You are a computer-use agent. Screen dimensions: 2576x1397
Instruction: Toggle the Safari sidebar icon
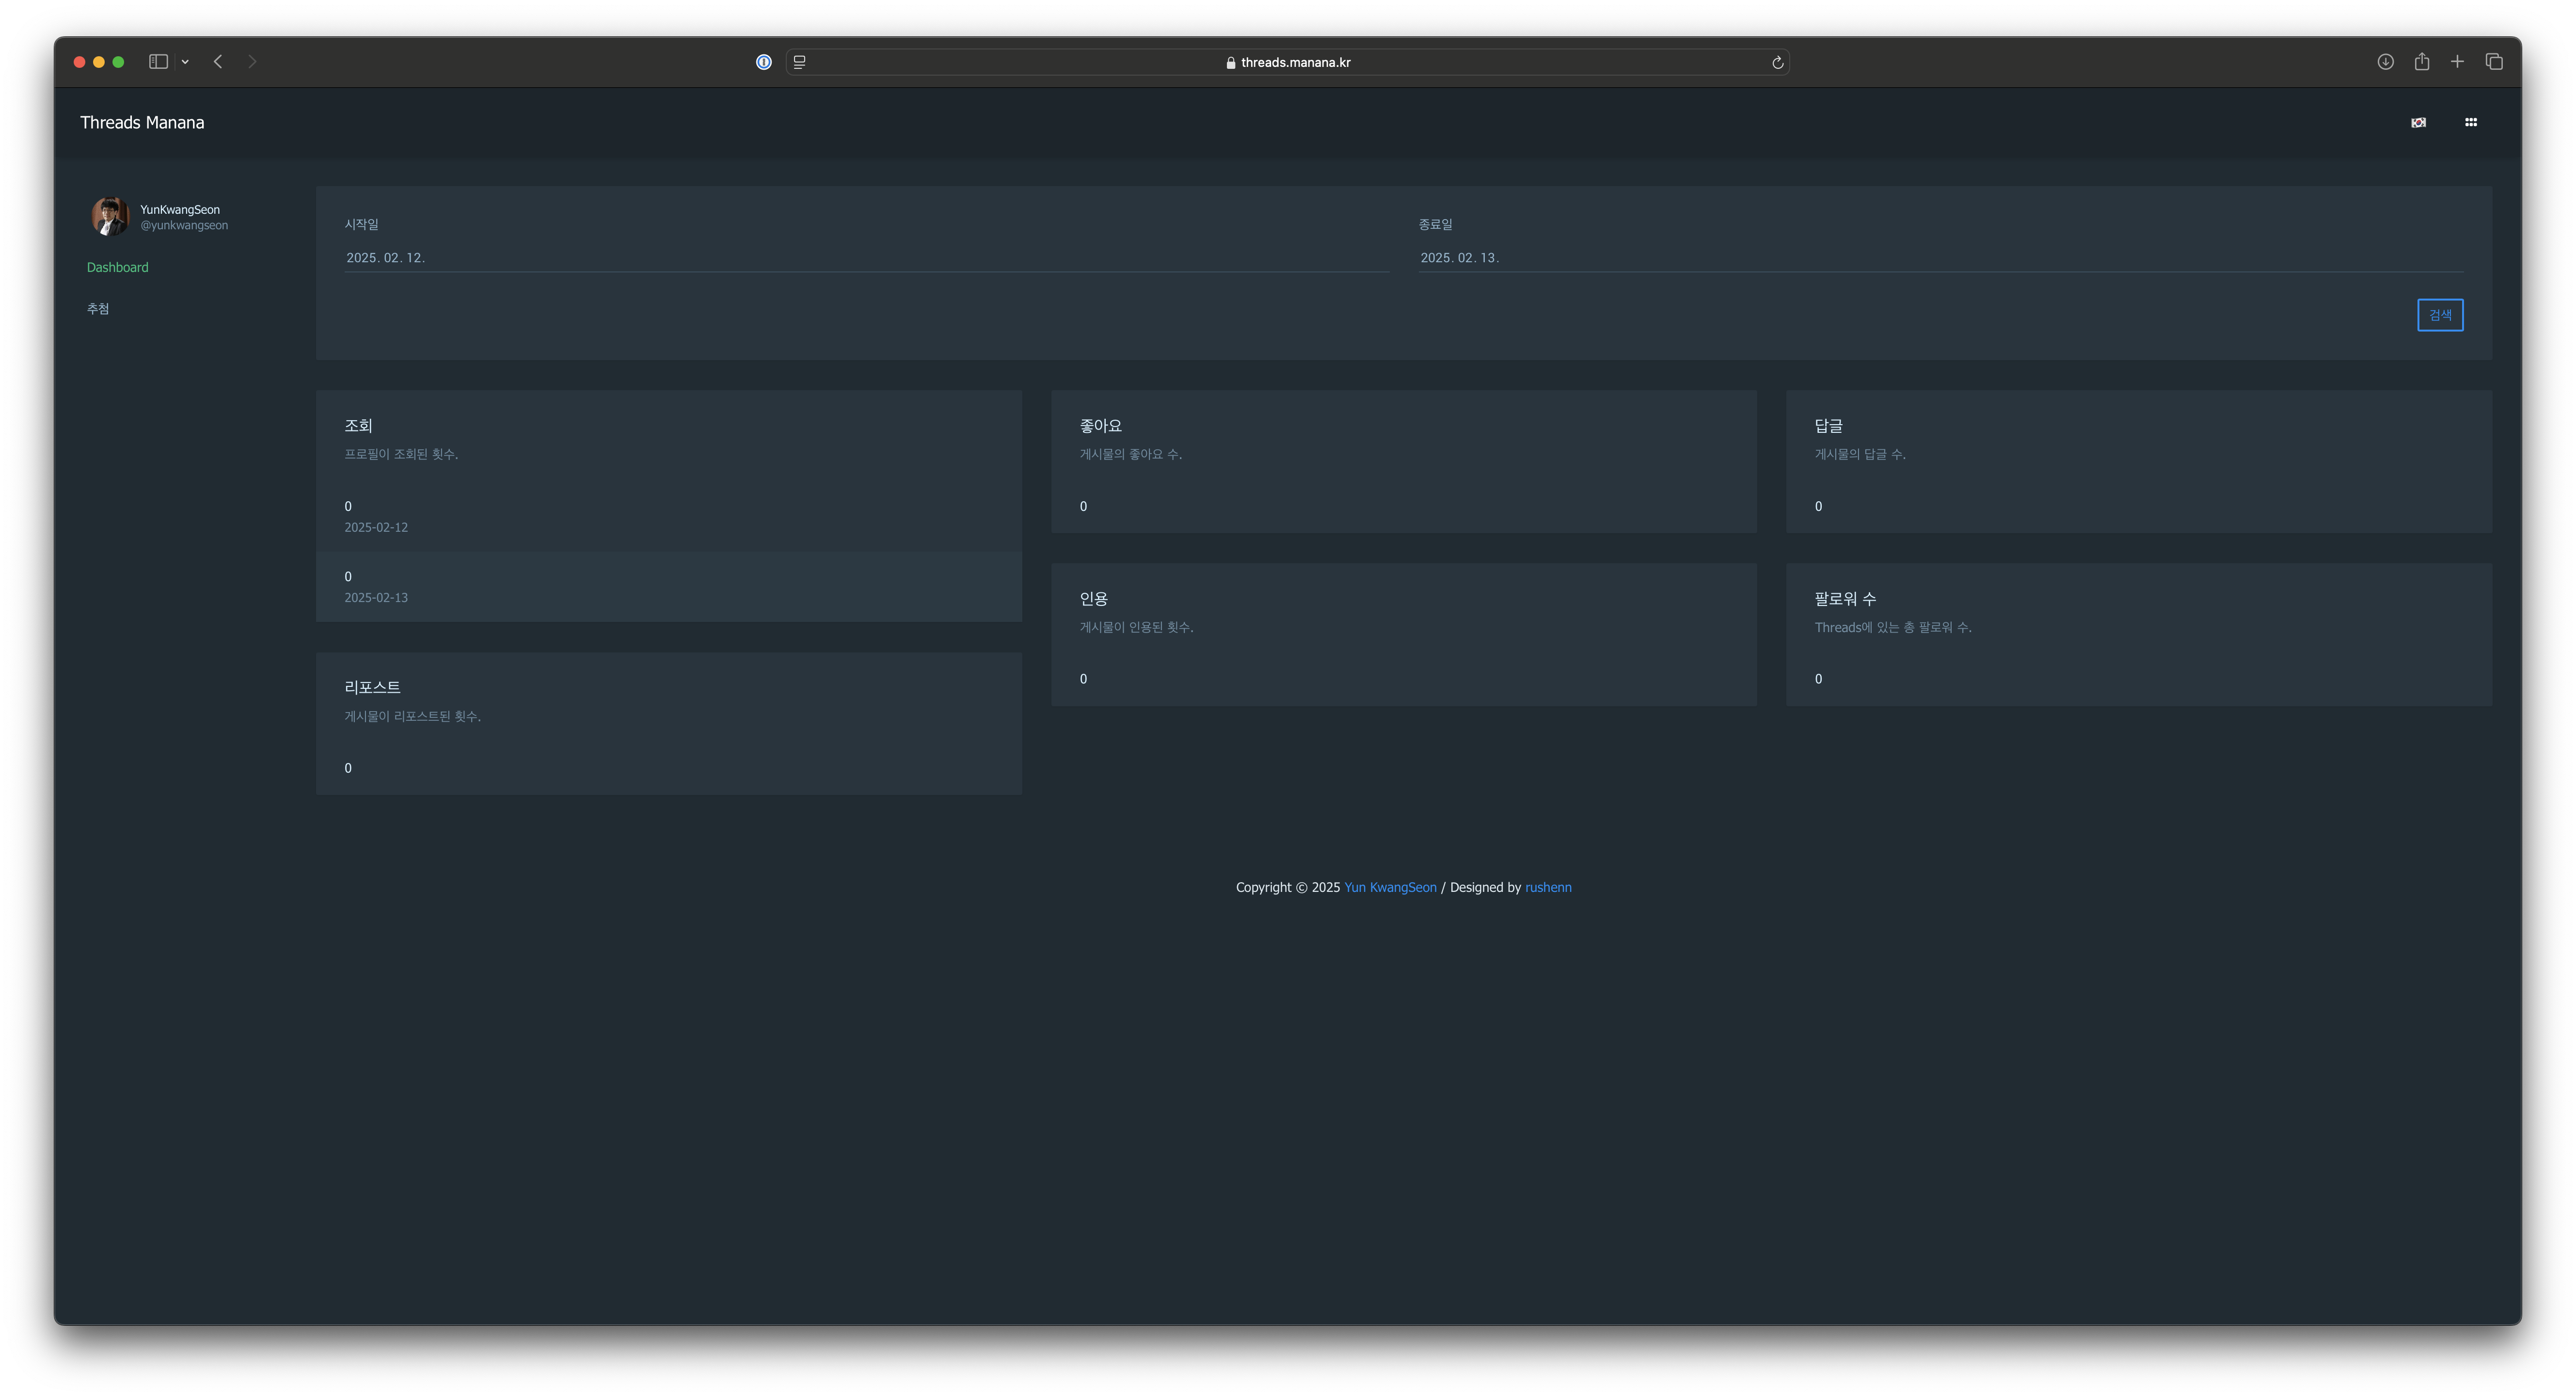tap(158, 62)
